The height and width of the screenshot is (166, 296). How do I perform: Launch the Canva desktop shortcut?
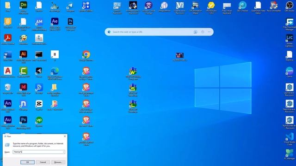[290, 71]
